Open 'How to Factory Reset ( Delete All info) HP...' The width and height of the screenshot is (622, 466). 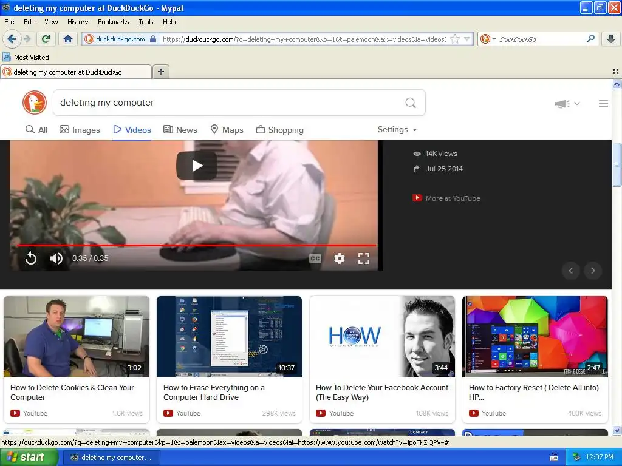pyautogui.click(x=534, y=393)
